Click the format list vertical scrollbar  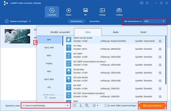tap(63, 41)
